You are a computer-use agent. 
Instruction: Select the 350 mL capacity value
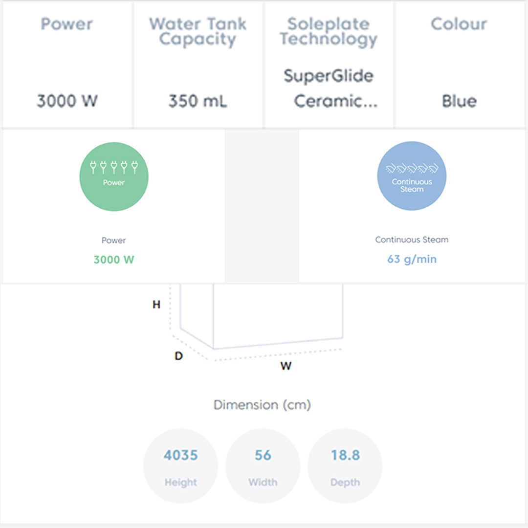[198, 101]
